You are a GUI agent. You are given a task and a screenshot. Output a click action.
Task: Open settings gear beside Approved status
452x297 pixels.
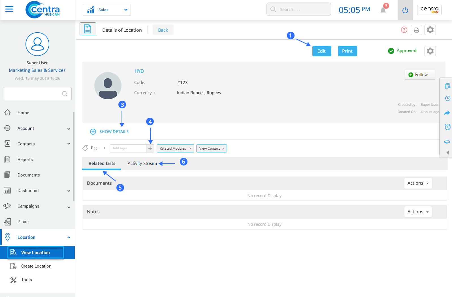pos(430,51)
